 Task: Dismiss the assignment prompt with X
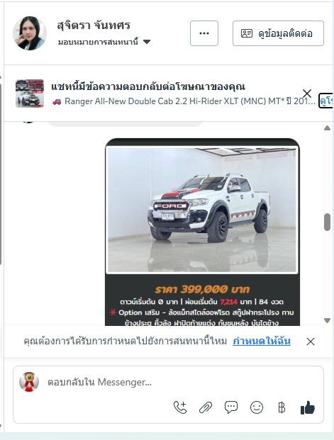click(311, 342)
